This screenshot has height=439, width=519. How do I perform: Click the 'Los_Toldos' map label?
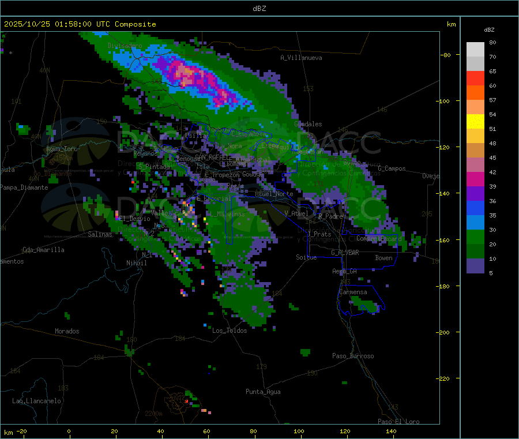click(230, 331)
